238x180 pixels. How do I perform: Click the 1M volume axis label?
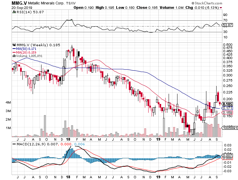tap(8, 128)
